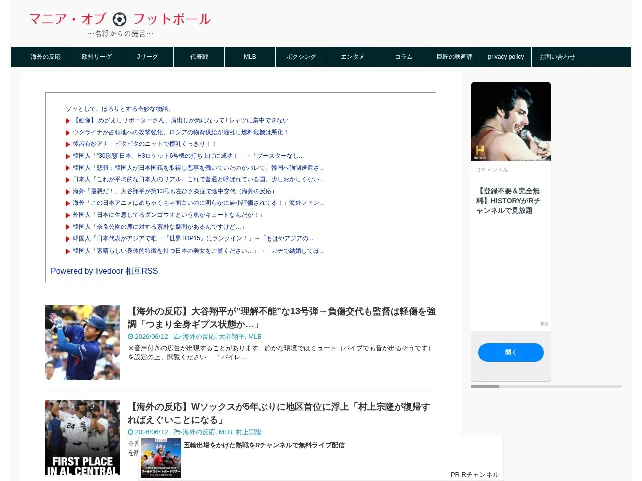Click red arrow beside H3ロケット headline

(x=68, y=156)
